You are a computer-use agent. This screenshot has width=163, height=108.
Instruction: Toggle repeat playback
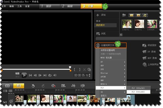point(50,75)
